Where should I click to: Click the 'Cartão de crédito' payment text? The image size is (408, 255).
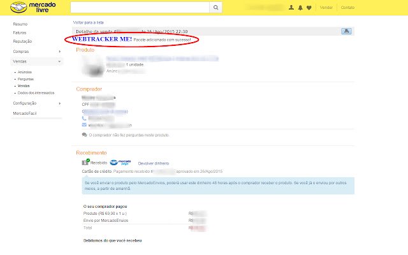(97, 171)
